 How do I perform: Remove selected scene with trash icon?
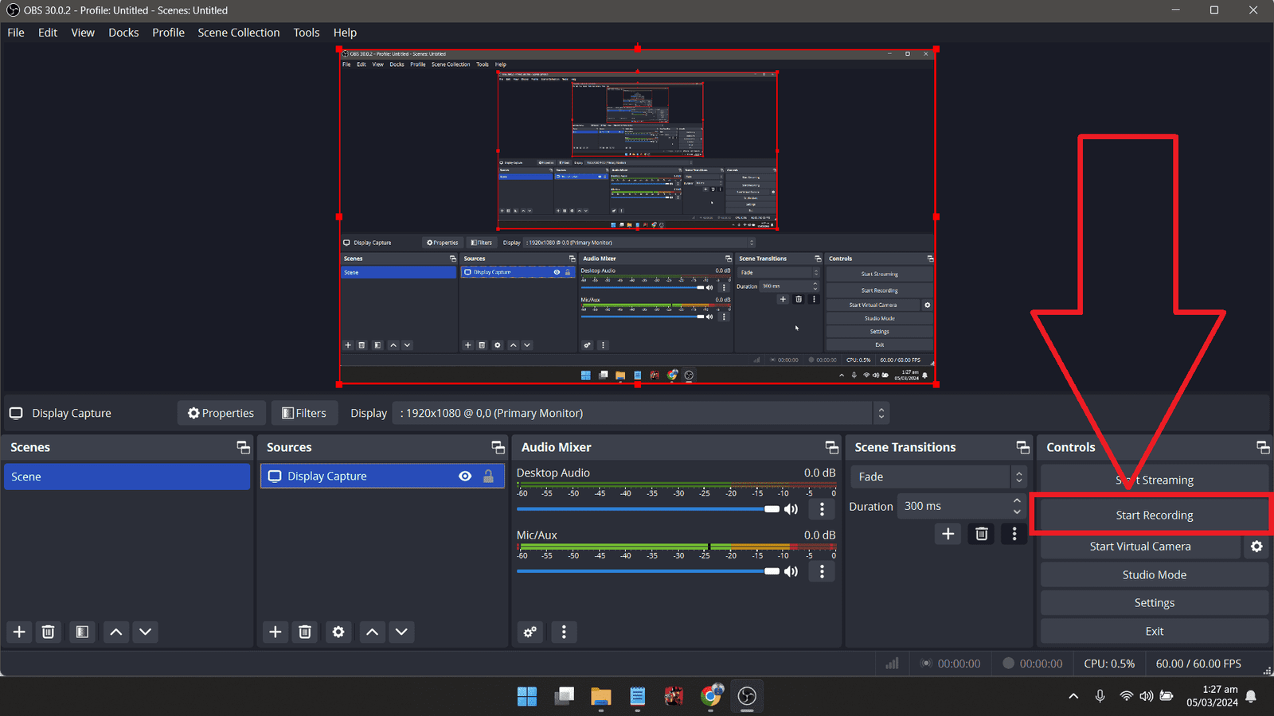point(49,632)
